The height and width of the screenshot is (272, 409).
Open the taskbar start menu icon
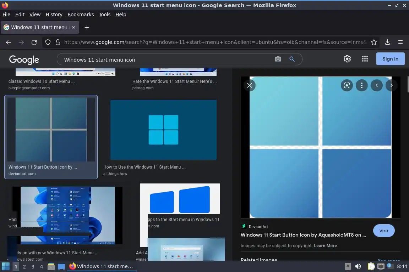[5, 266]
